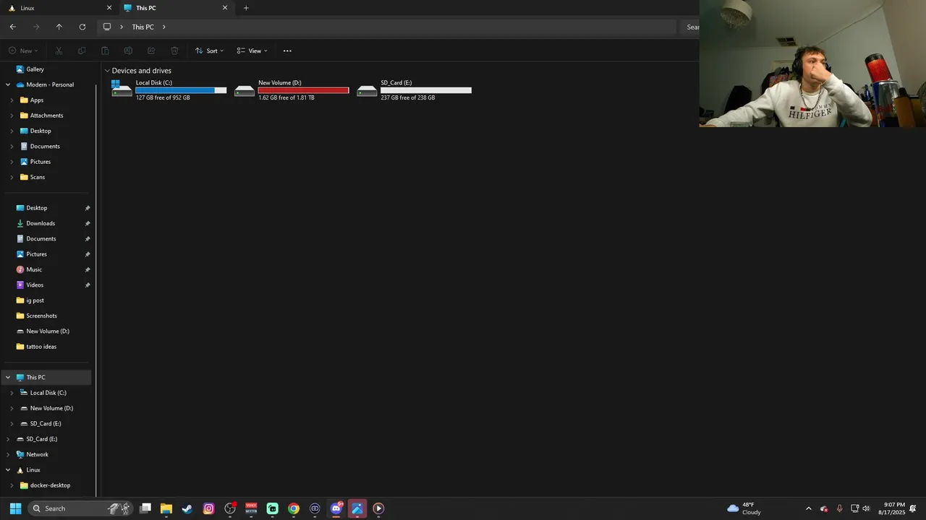926x520 pixels.
Task: Collapse the Devices and drives group
Action: point(107,71)
